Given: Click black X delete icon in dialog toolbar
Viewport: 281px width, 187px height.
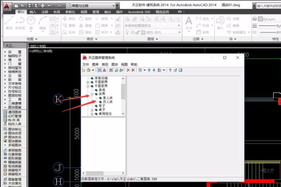Looking at the screenshot, I should click(x=133, y=70).
